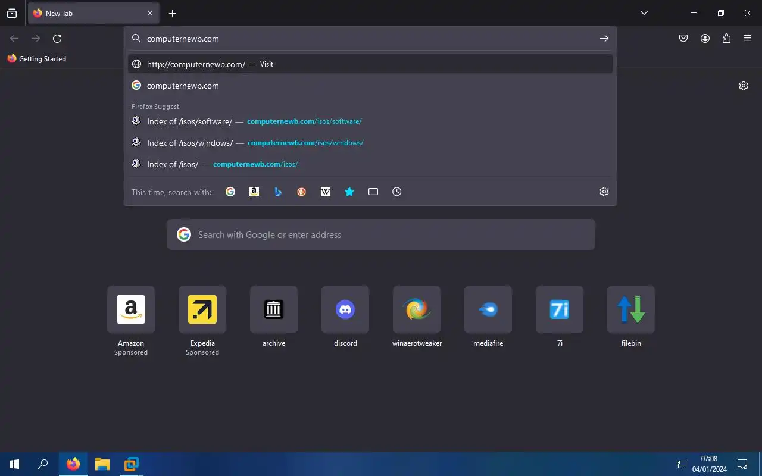
Task: Click the Search with Google or enter address box
Action: pos(381,234)
